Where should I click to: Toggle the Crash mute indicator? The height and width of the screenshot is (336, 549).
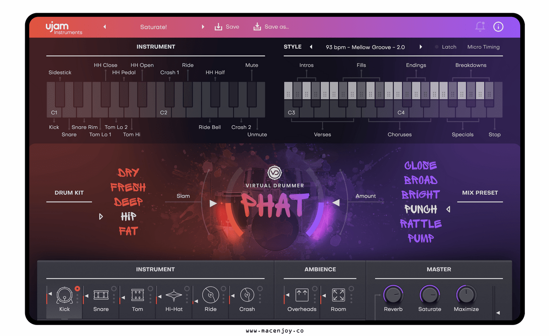[x=260, y=288]
